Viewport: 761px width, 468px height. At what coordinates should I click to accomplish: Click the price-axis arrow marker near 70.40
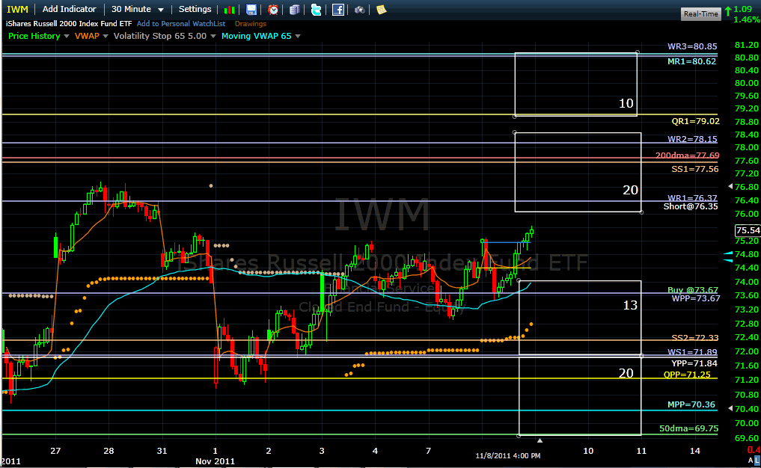[730, 408]
